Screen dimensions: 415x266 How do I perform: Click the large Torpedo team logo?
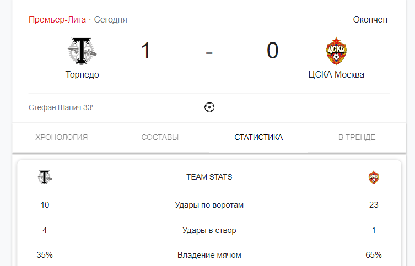coord(82,51)
